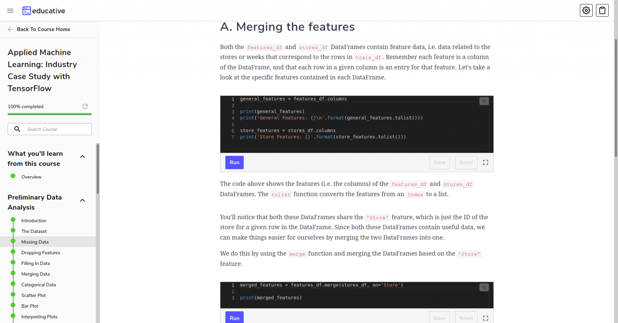Image resolution: width=618 pixels, height=323 pixels.
Task: Select the Overview lesson
Action: click(x=31, y=177)
